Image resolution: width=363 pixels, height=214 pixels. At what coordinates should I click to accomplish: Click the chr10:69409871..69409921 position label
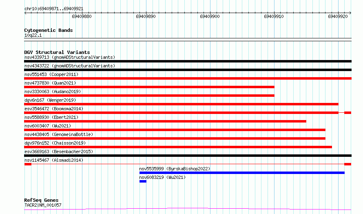click(54, 9)
